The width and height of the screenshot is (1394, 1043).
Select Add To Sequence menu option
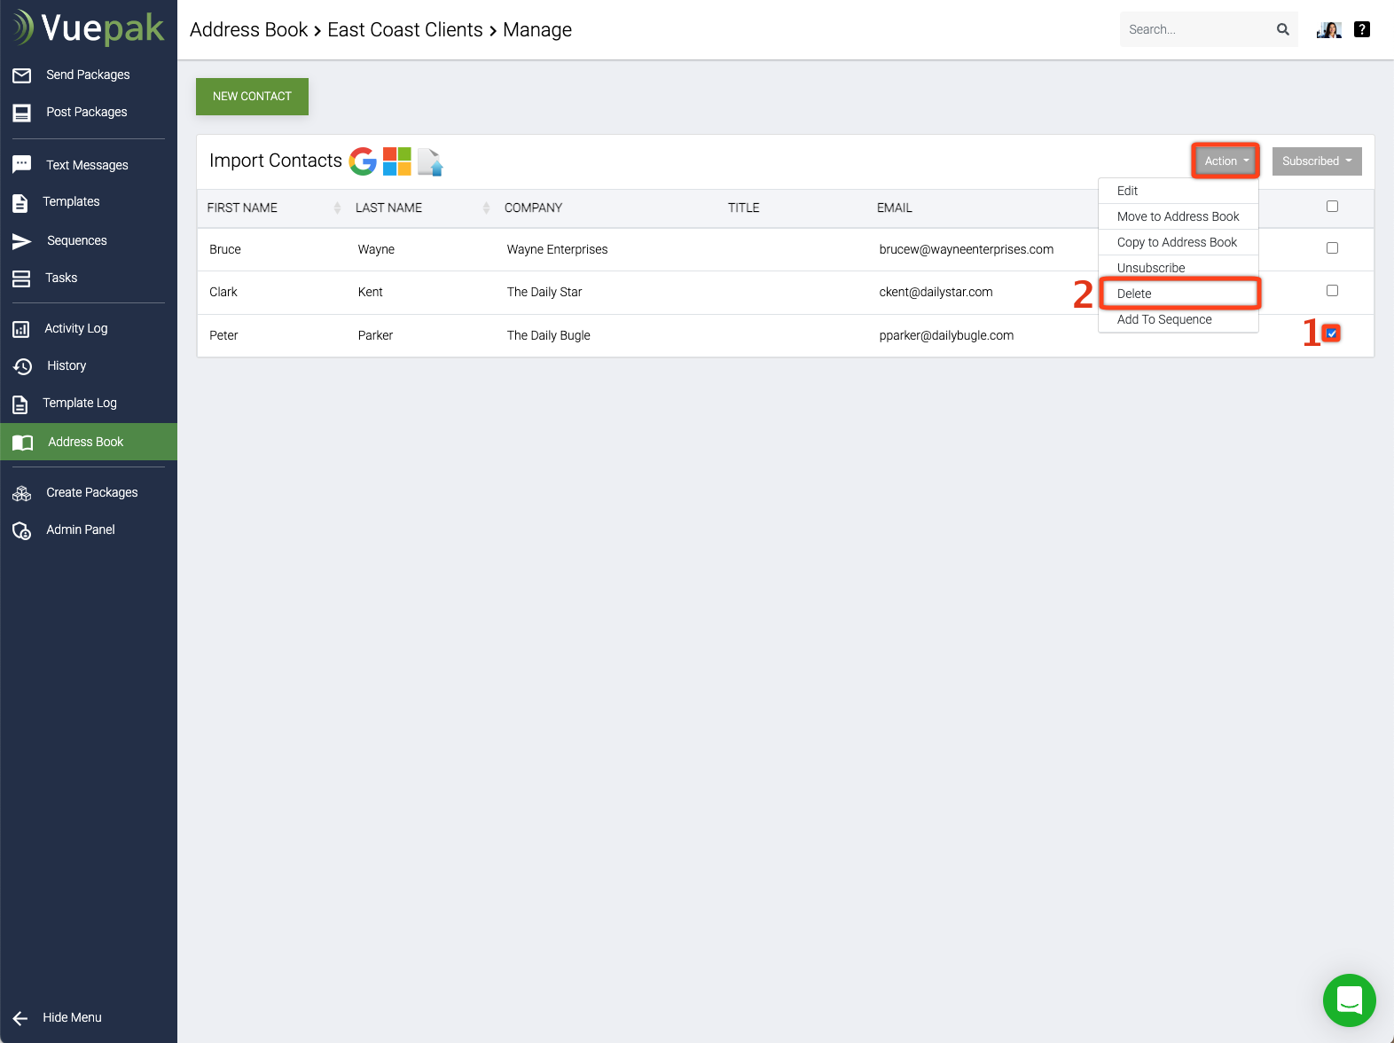tap(1163, 319)
